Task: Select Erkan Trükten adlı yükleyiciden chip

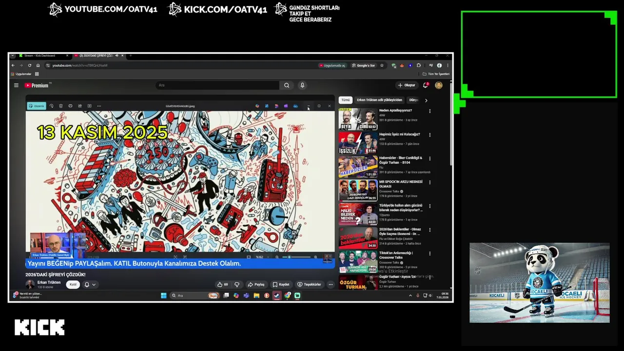Action: [379, 100]
